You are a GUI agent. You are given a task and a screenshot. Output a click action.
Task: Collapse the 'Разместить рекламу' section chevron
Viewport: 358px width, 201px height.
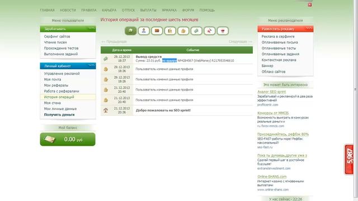pos(309,28)
